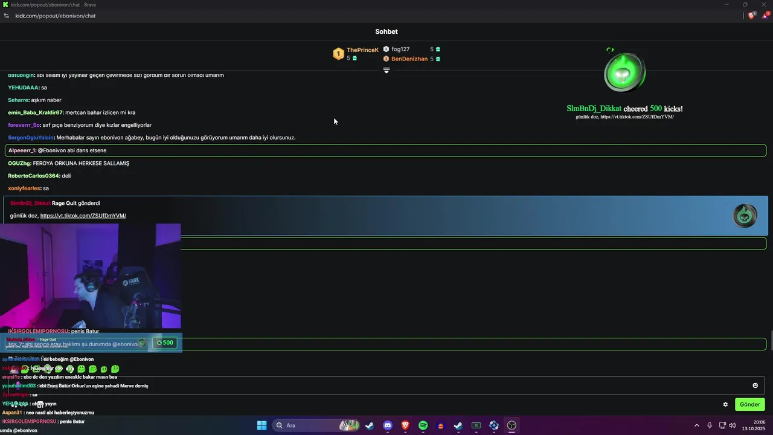Click the Rage Quit skull badge in the gift banner
This screenshot has width=773, height=435.
pos(745,216)
